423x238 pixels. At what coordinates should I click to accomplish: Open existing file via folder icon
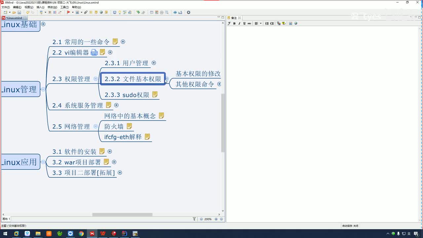click(14, 13)
